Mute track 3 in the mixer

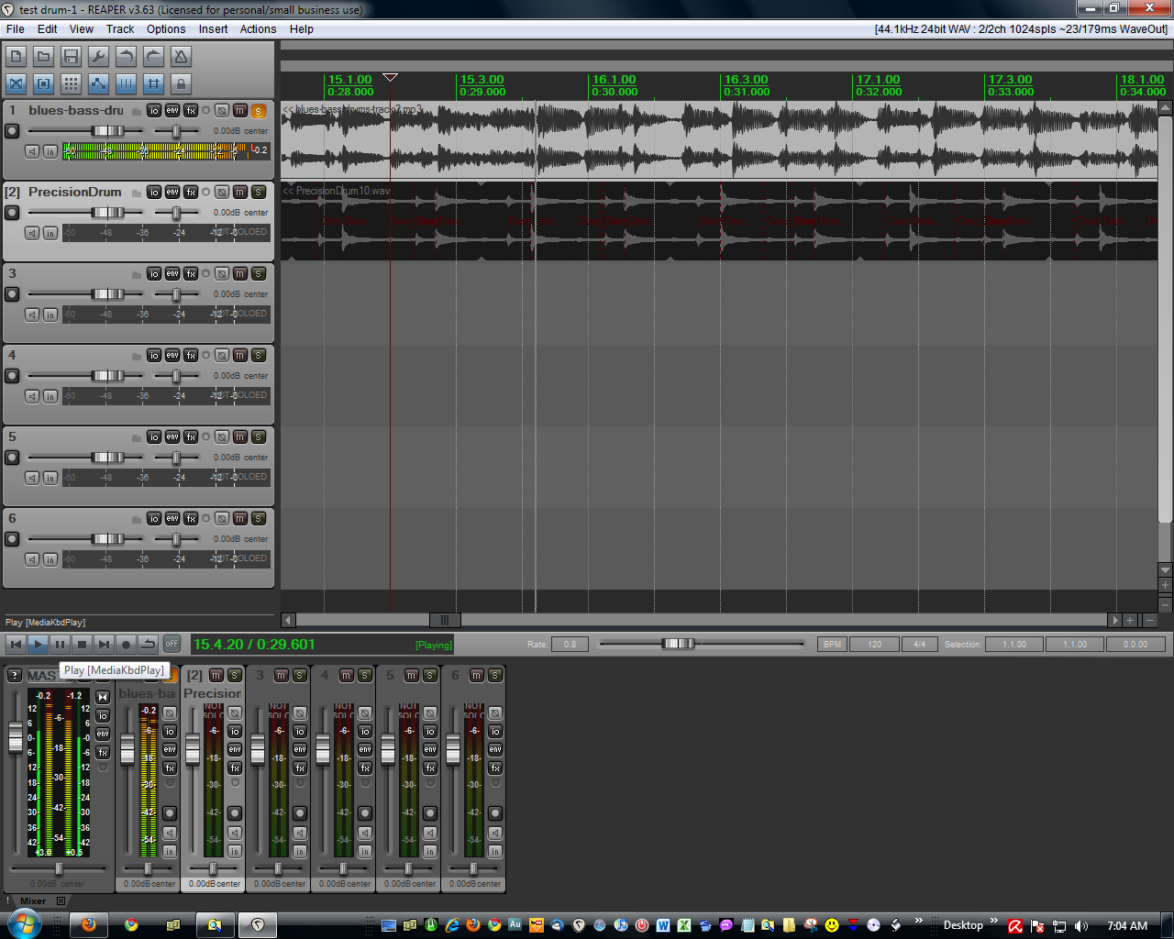[282, 676]
